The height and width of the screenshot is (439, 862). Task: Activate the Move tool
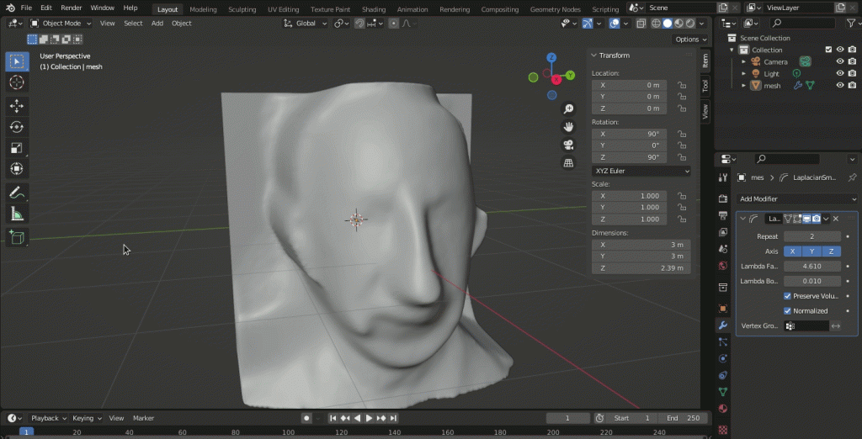click(x=17, y=106)
